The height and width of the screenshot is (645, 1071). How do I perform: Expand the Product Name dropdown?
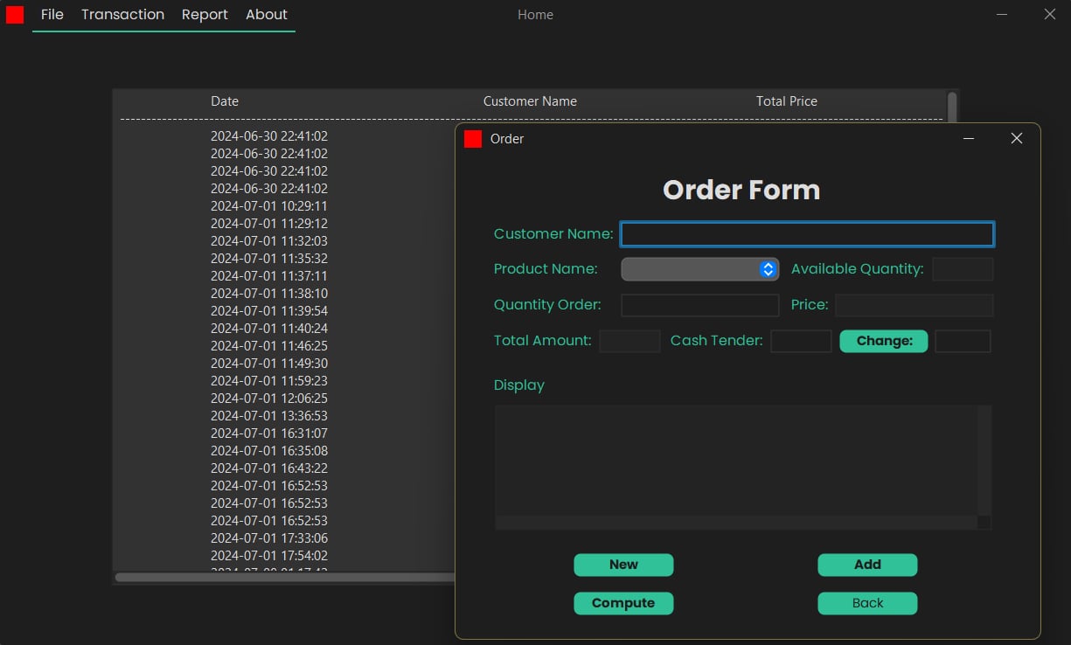[699, 269]
